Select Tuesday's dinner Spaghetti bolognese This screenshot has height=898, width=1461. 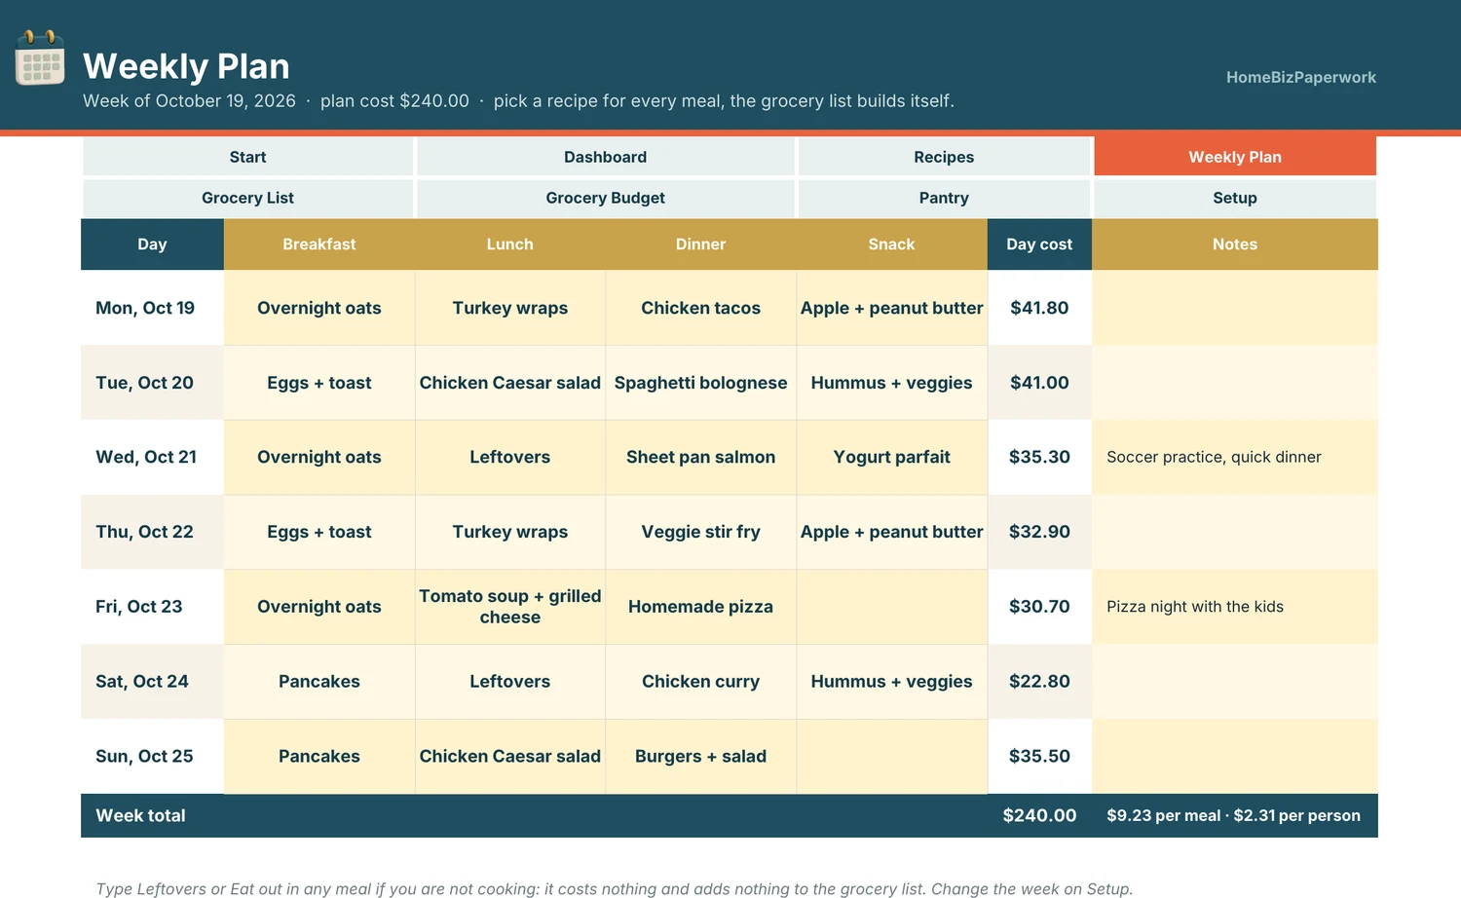tap(701, 383)
